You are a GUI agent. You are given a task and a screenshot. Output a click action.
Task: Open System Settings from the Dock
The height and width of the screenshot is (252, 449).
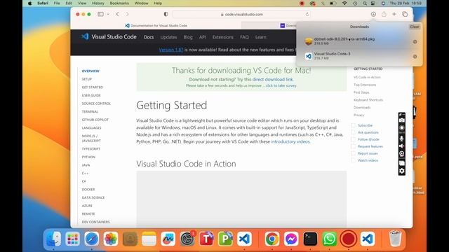pos(187,239)
